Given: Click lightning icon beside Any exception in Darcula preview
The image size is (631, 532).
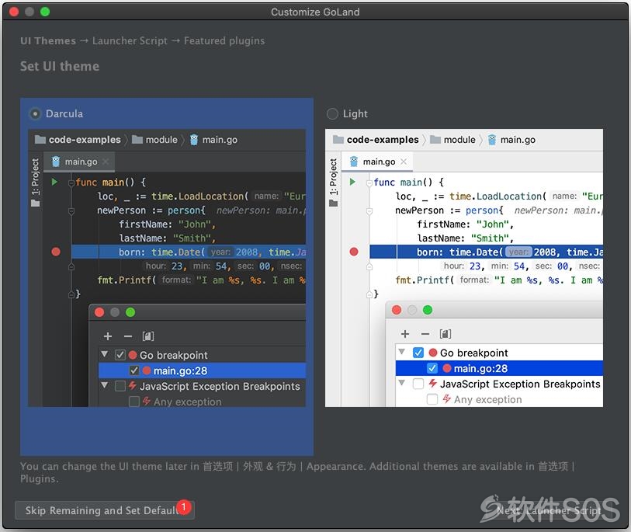Looking at the screenshot, I should click(x=147, y=401).
